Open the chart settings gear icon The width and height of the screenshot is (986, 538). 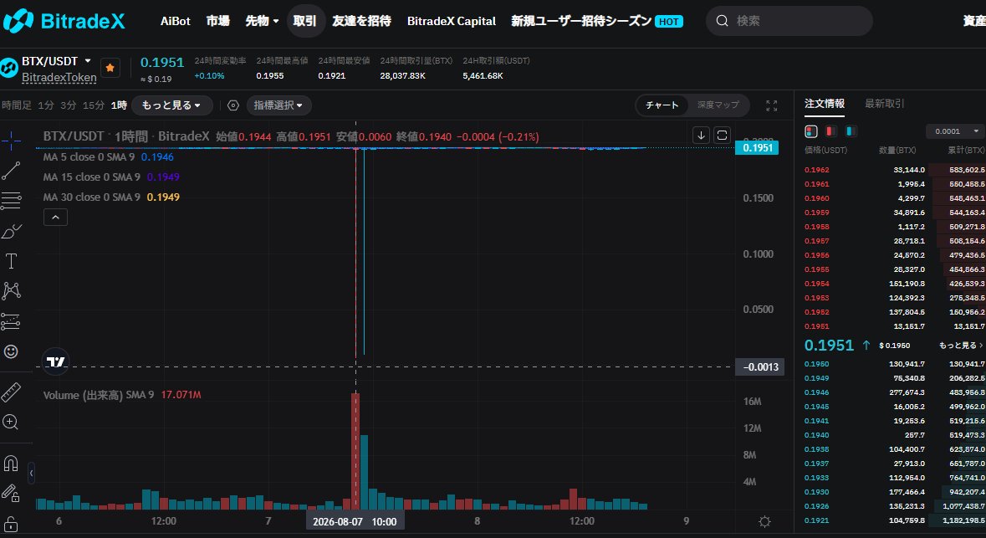click(233, 105)
